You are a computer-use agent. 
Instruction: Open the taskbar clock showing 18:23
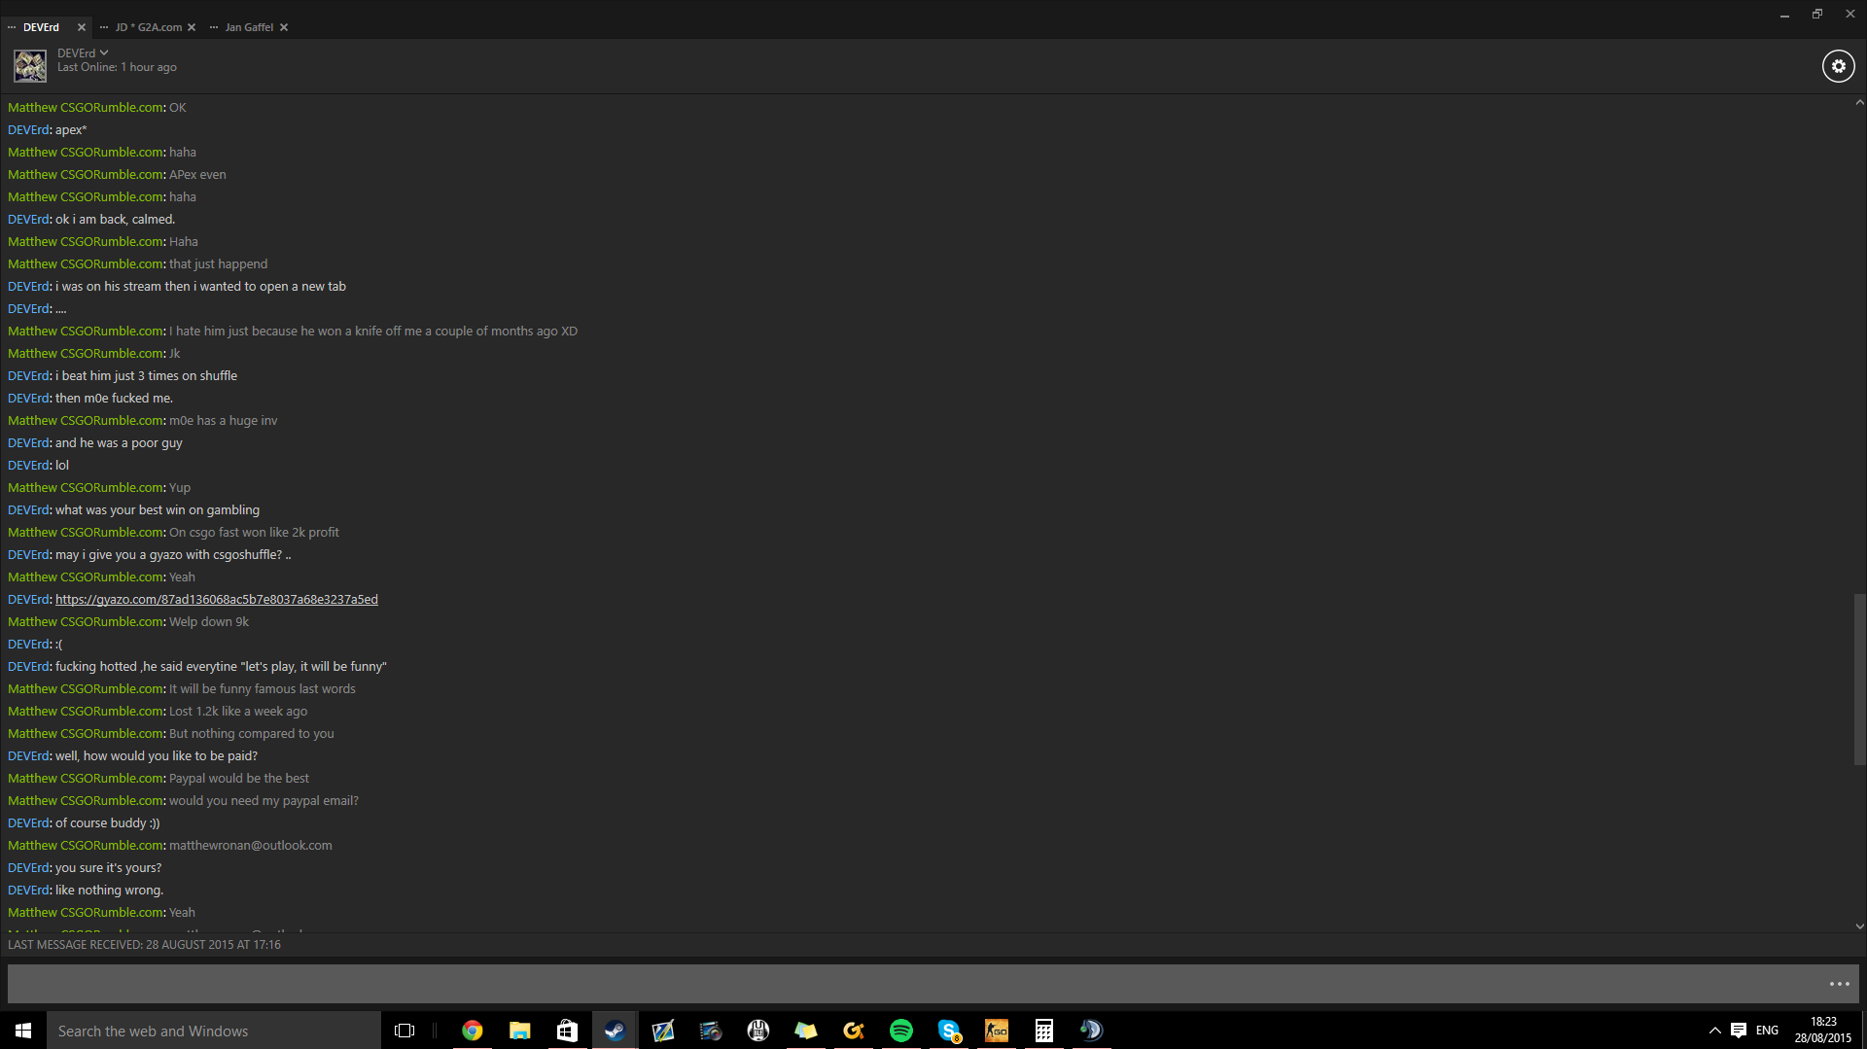[1823, 1031]
